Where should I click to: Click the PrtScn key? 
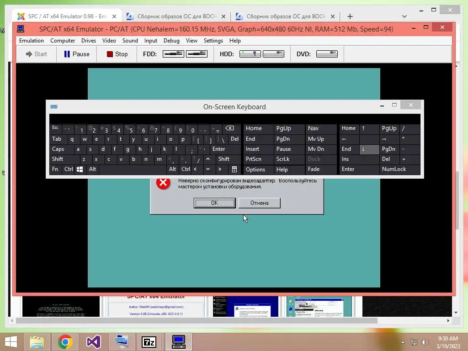coord(259,159)
